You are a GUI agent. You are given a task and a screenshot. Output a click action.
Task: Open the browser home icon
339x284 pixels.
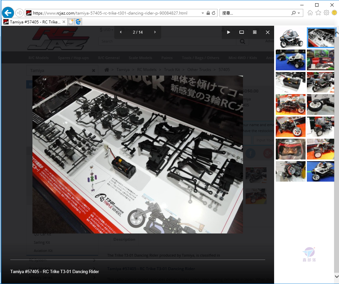tap(310, 13)
